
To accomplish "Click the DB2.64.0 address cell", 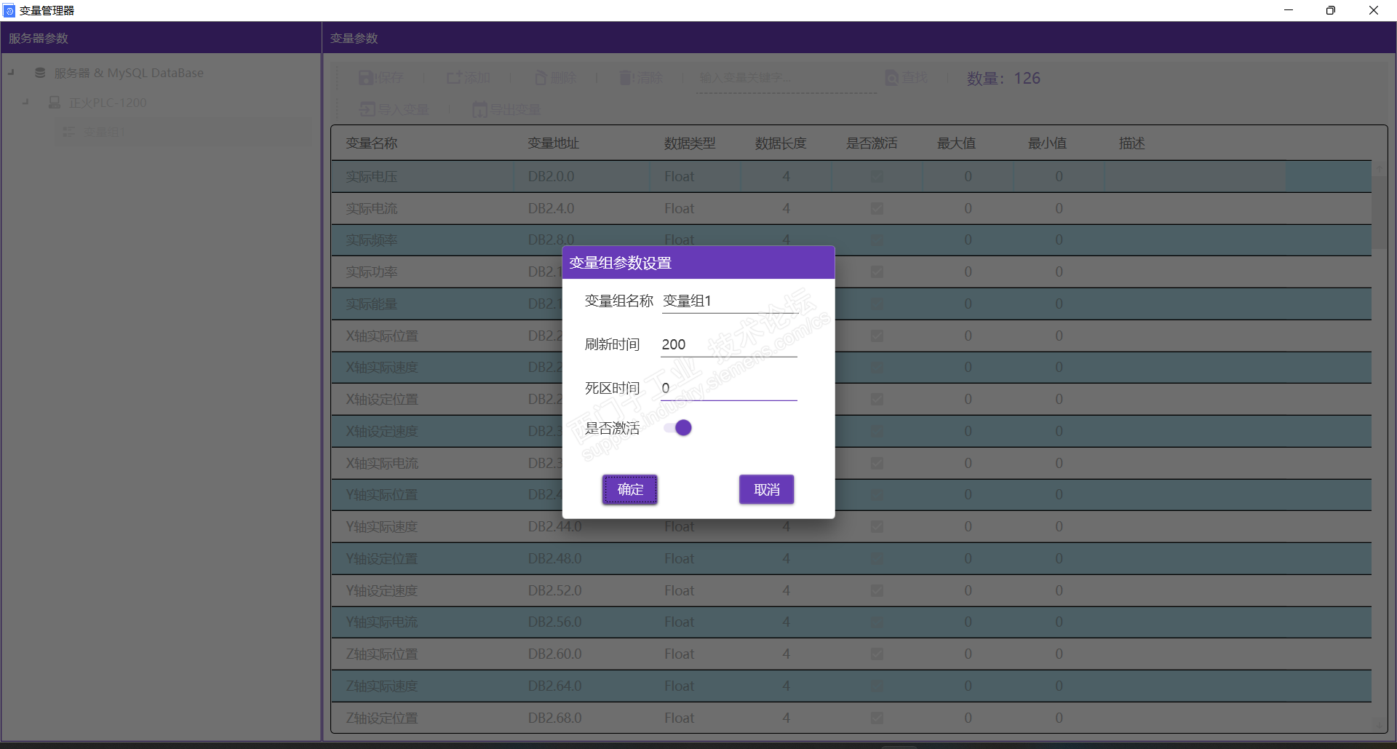I will (554, 686).
